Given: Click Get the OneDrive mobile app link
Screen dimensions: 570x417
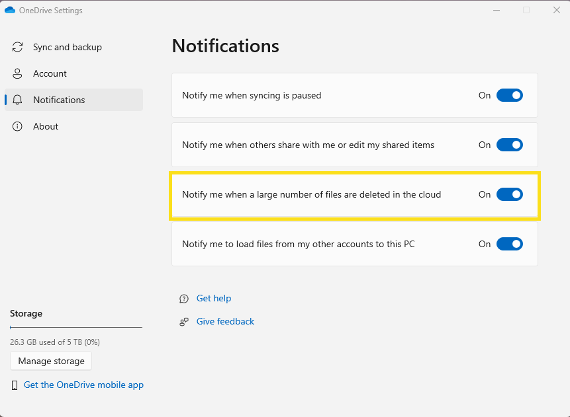Looking at the screenshot, I should (83, 385).
